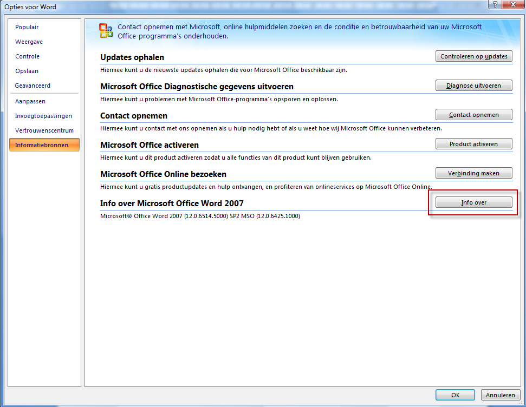
Task: Confirm settings with OK
Action: [x=454, y=395]
